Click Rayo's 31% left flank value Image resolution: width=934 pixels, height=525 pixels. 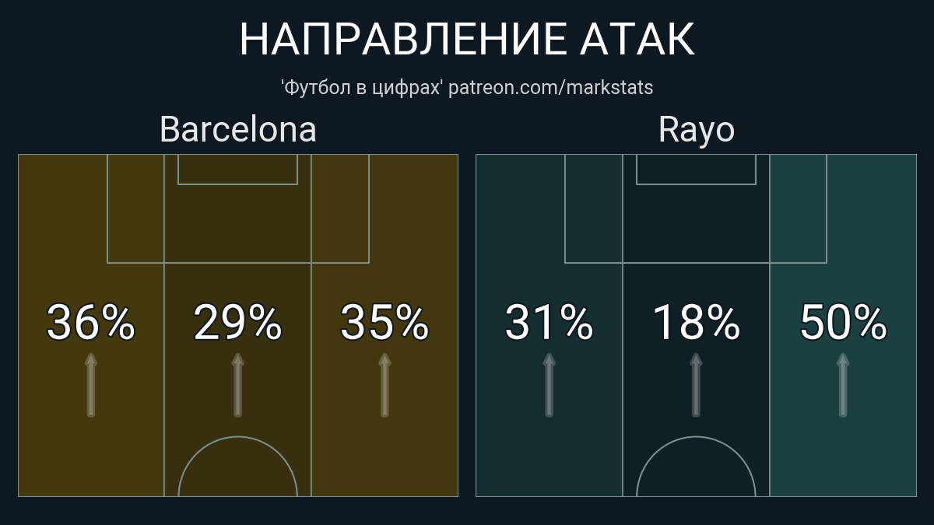(x=549, y=323)
